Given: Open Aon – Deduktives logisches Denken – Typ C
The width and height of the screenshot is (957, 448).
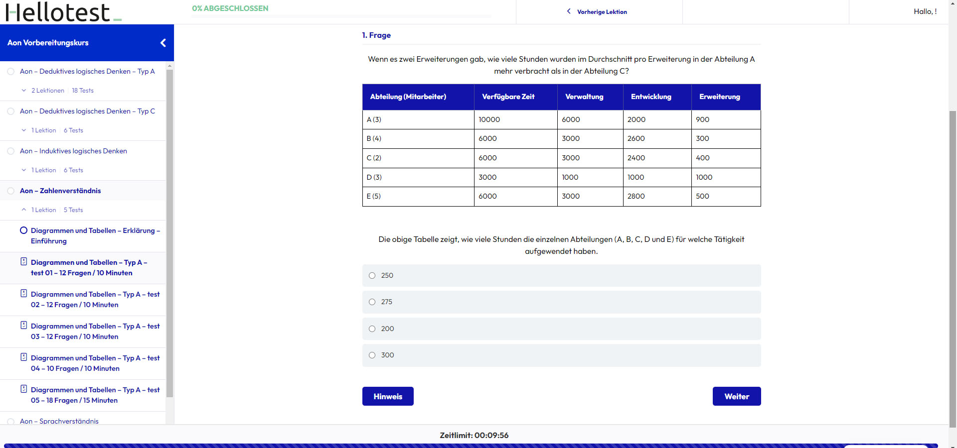Looking at the screenshot, I should click(x=87, y=111).
